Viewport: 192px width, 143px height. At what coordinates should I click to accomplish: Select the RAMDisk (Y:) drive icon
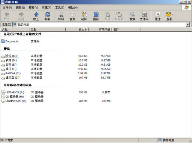point(3,74)
